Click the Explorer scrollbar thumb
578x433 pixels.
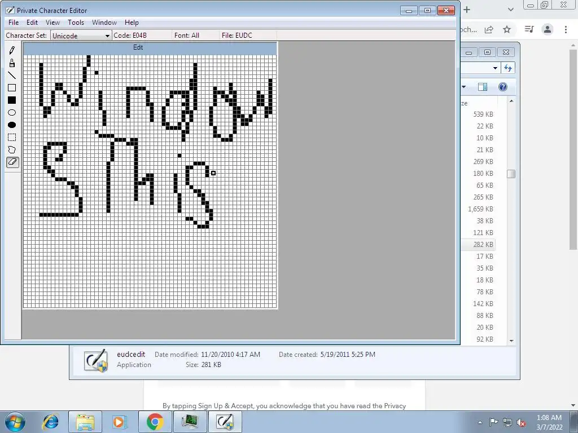point(511,174)
